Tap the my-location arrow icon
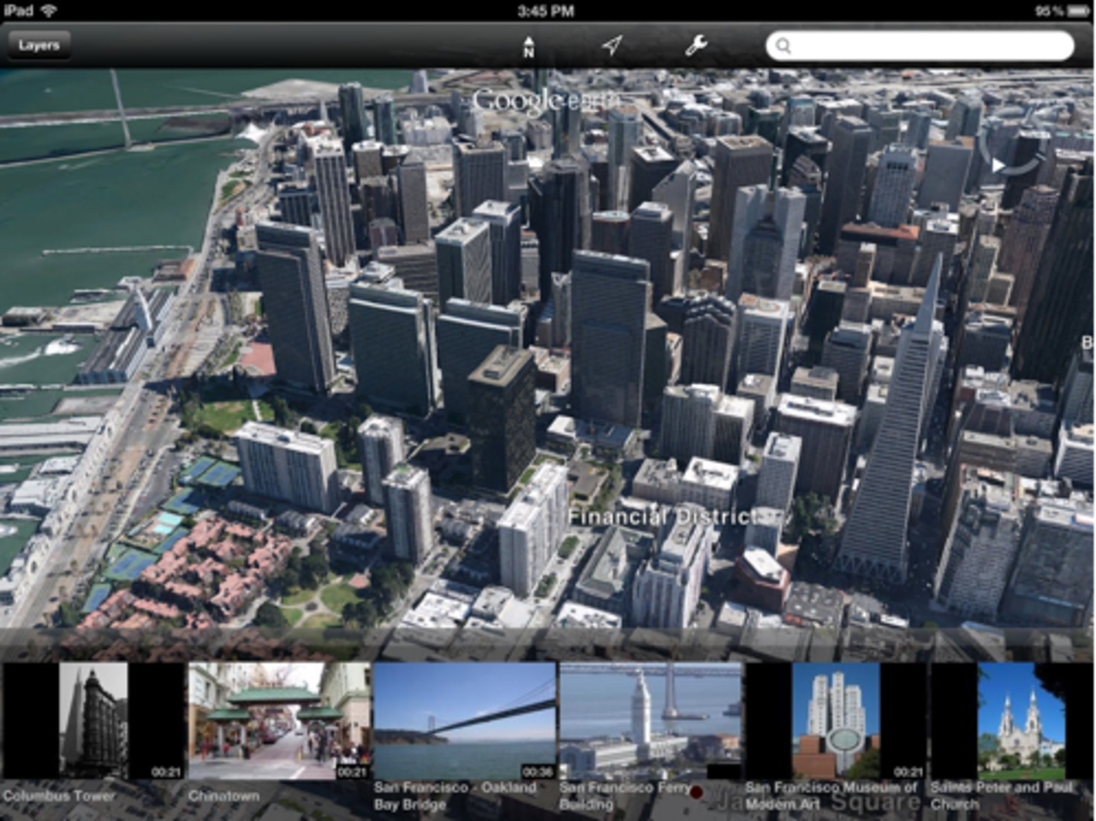This screenshot has height=821, width=1096. (x=611, y=45)
